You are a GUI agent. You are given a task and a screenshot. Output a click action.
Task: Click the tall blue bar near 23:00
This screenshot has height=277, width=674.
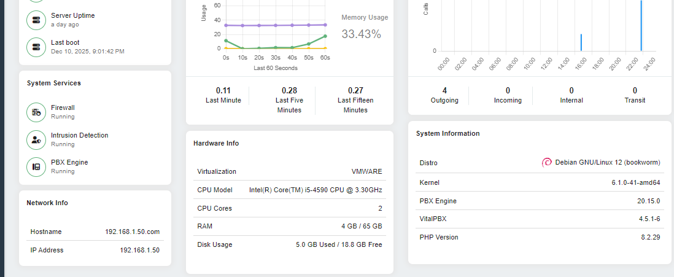click(x=641, y=26)
